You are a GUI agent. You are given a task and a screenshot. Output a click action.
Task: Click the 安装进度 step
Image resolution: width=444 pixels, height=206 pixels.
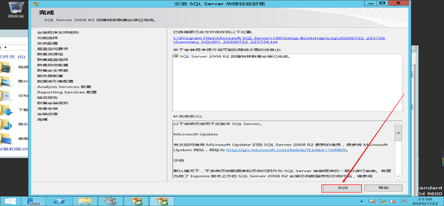47,114
